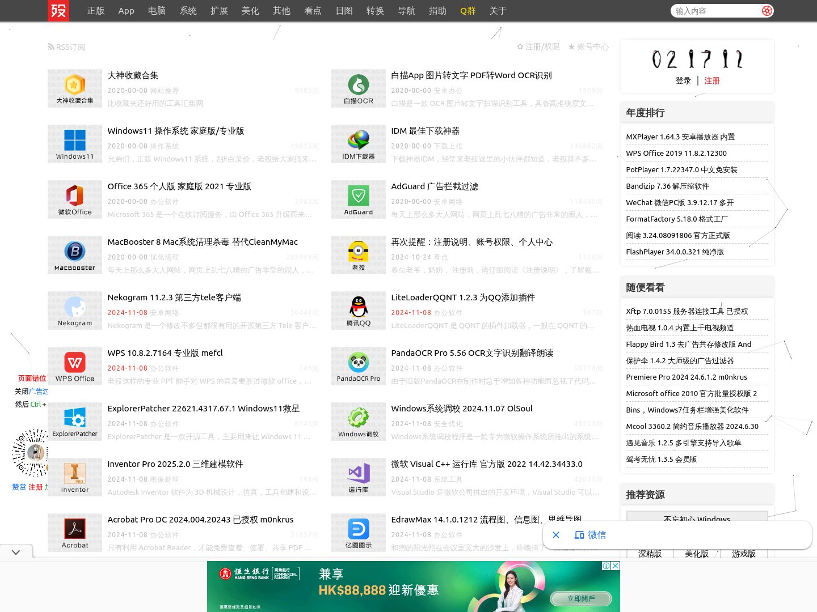Viewport: 817px width, 612px height.
Task: Click the 注册/权限 link
Action: coord(538,46)
